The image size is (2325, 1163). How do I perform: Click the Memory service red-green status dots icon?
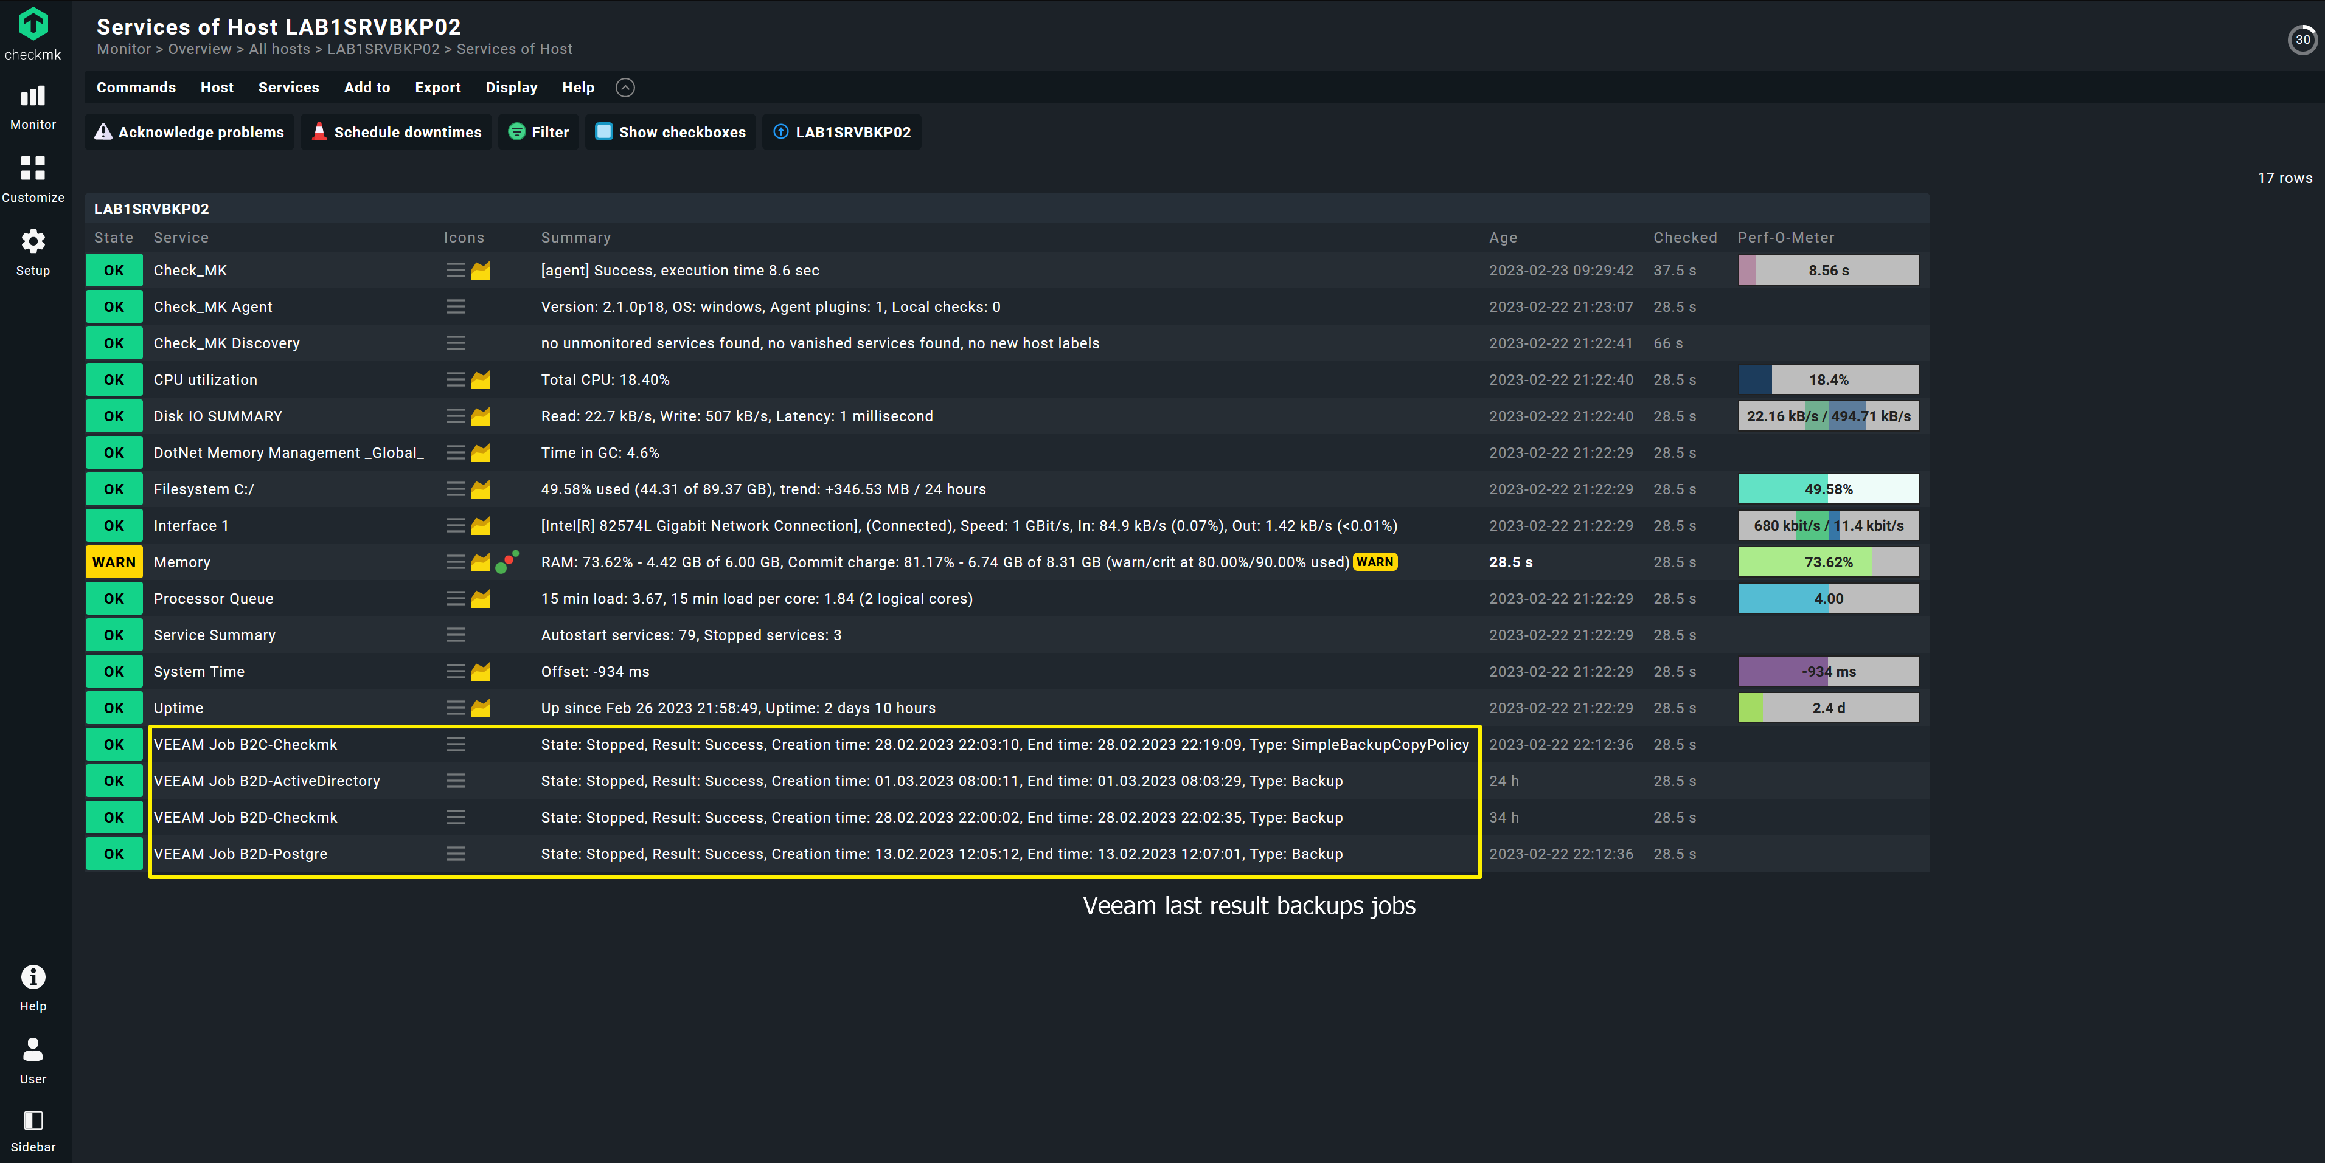507,561
